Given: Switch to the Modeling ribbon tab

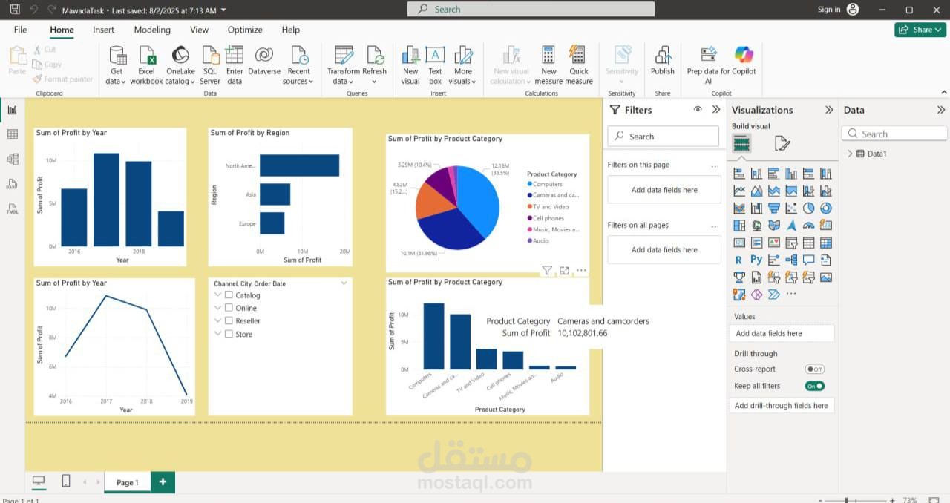Looking at the screenshot, I should (151, 30).
